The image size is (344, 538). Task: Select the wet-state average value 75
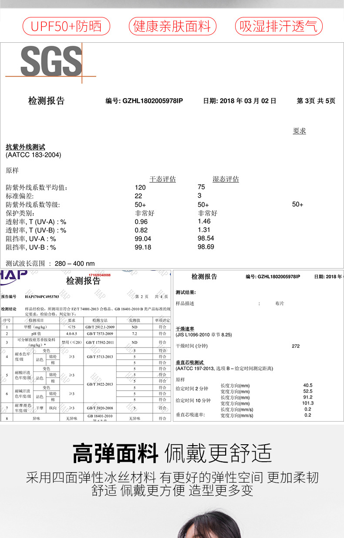[x=201, y=187]
